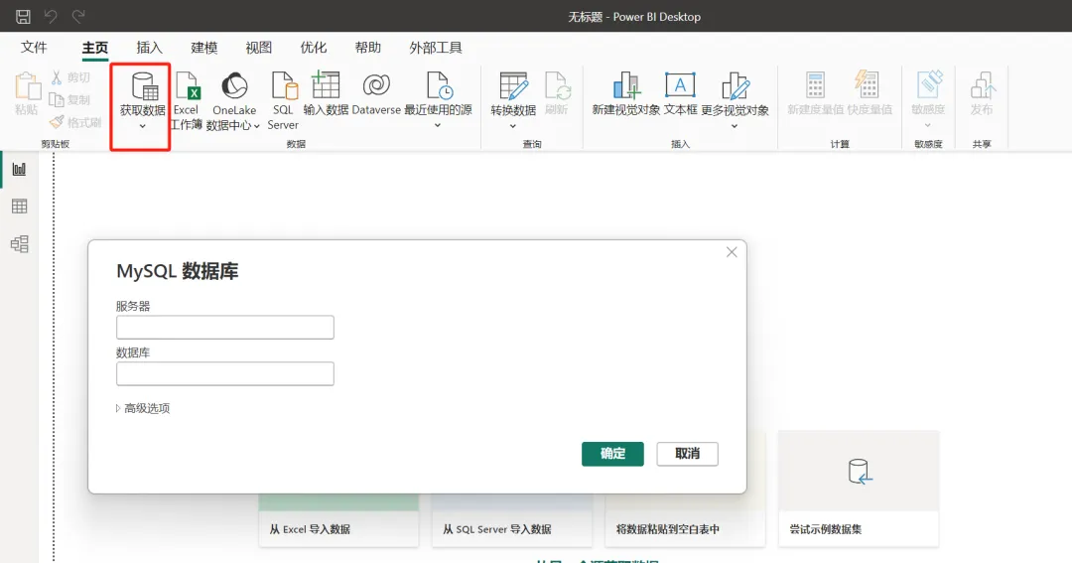This screenshot has height=563, width=1072.
Task: Click the Save icon in title bar
Action: coord(23,17)
